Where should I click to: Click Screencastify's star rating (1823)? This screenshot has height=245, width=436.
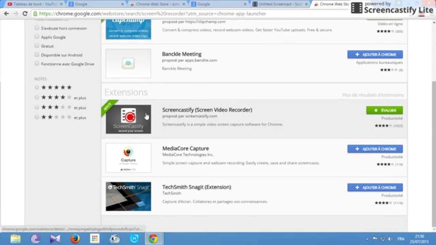click(x=389, y=126)
